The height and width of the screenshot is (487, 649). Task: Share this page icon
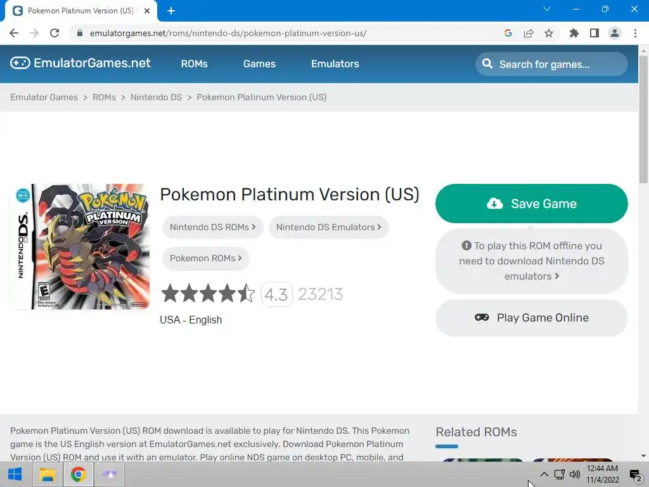coord(529,33)
